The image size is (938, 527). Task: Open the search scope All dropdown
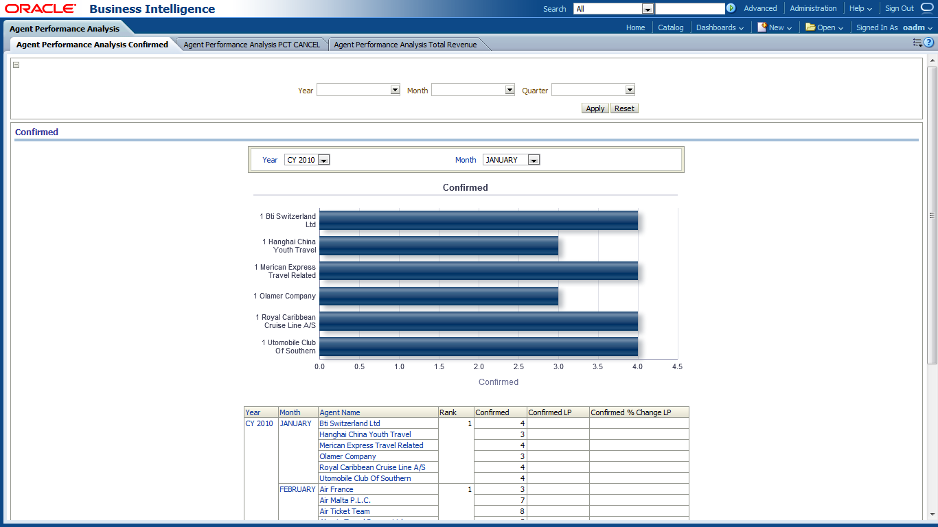pos(647,9)
